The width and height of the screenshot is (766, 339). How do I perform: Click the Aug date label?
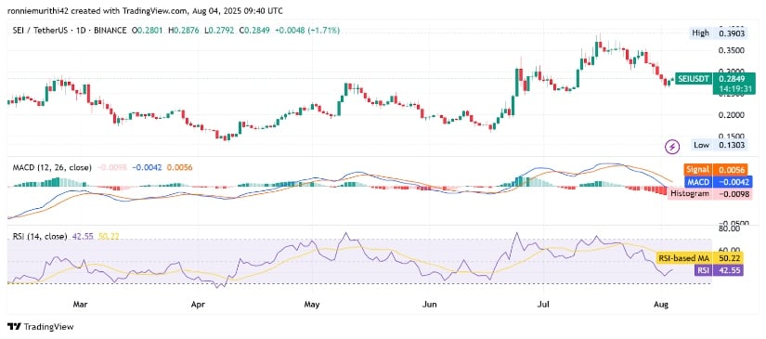[x=660, y=305]
